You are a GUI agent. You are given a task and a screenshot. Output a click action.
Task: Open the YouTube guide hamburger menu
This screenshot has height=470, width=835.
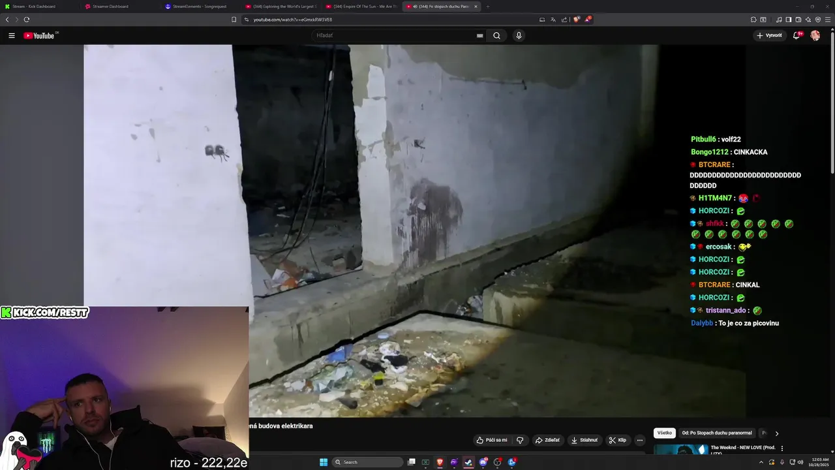coord(11,36)
